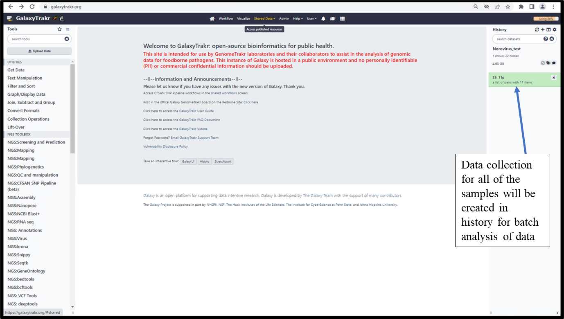564x319 pixels.
Task: Open search datasets help icon
Action: [x=546, y=39]
